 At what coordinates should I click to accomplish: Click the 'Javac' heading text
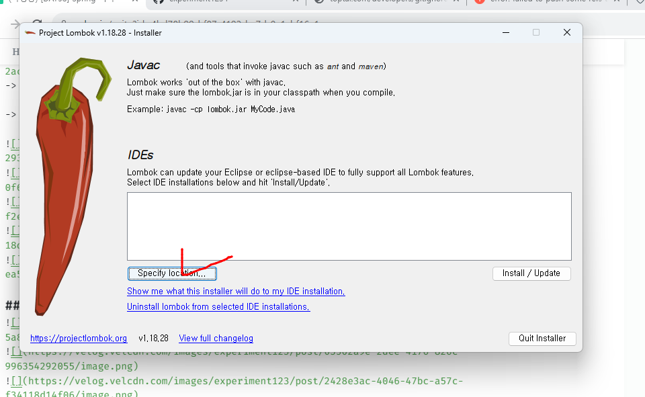(143, 65)
